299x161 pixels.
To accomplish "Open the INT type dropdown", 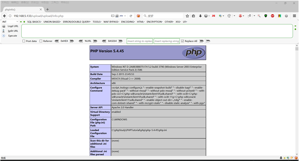I will 10,22.
